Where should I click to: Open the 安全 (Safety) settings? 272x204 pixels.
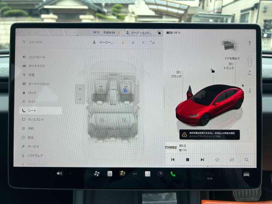[28, 137]
